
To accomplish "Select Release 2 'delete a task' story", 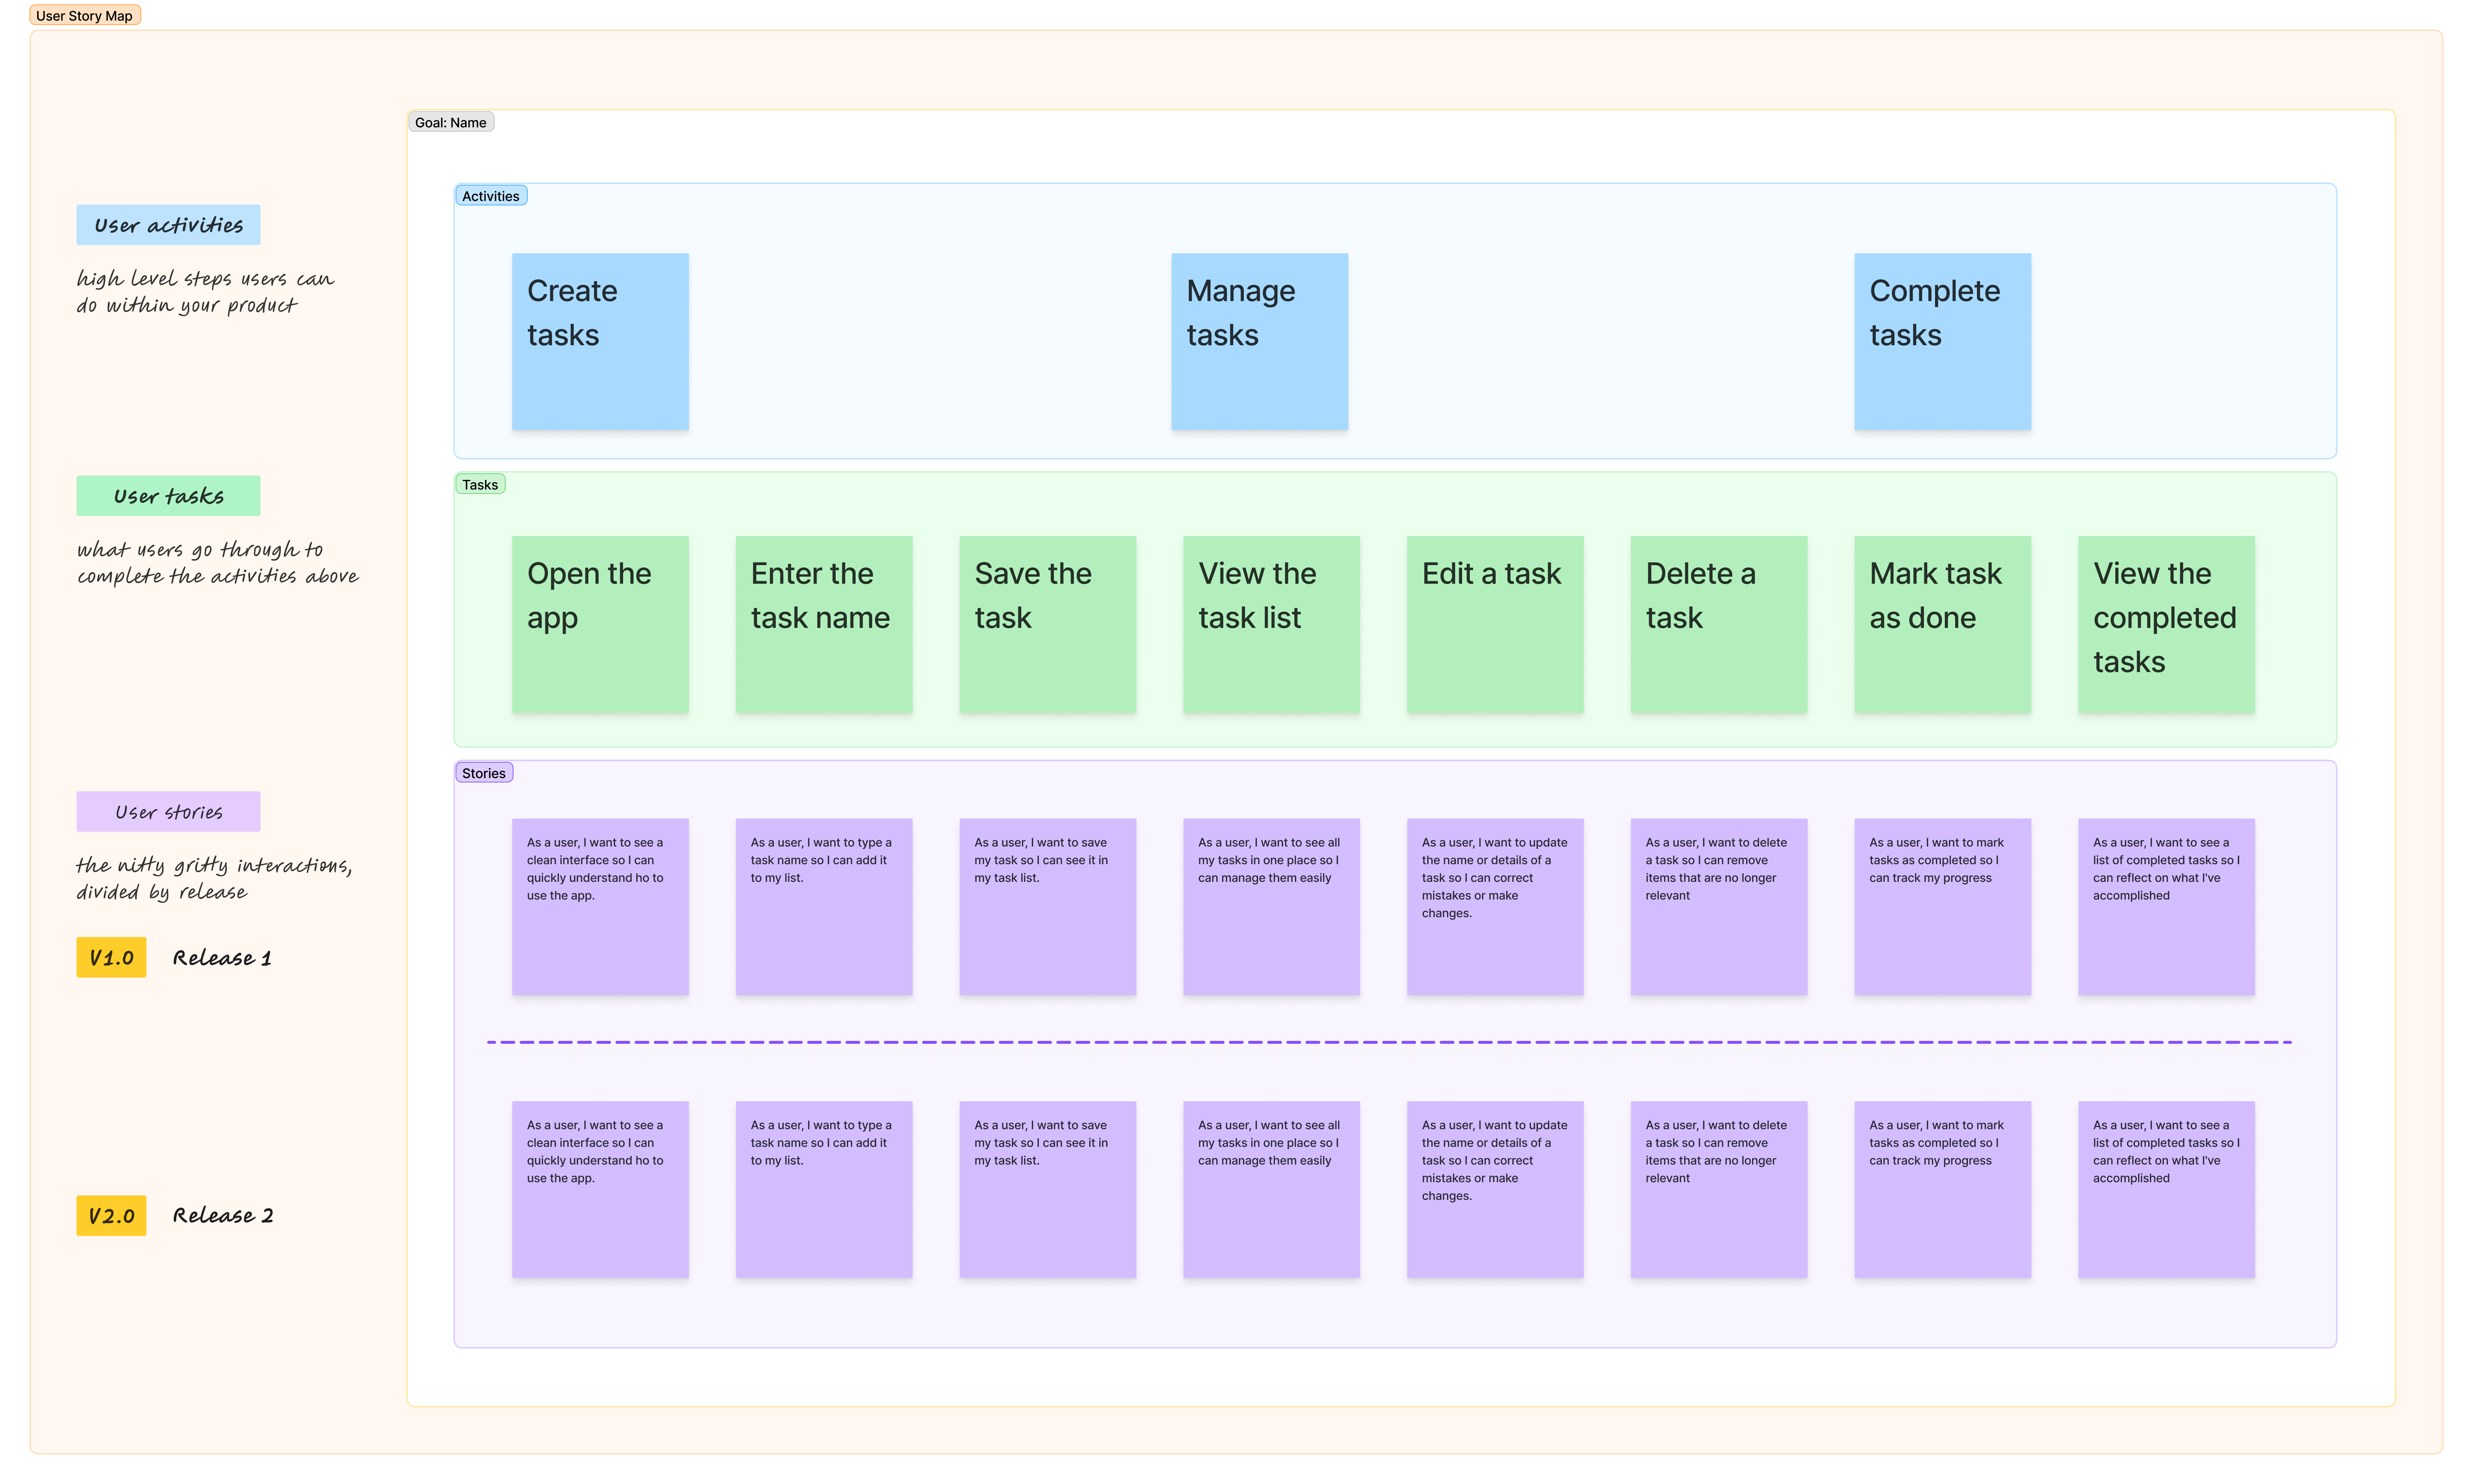I will 1719,1190.
